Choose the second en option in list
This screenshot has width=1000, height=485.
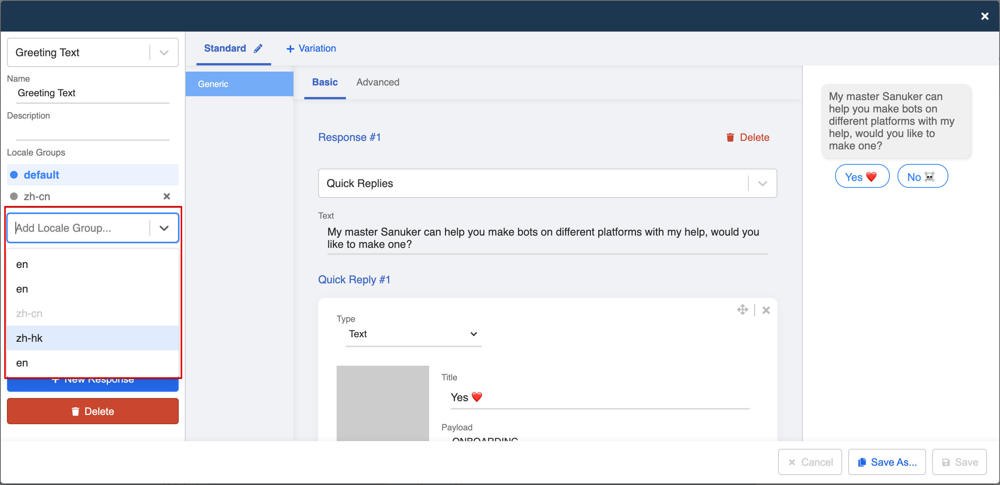[x=93, y=289]
